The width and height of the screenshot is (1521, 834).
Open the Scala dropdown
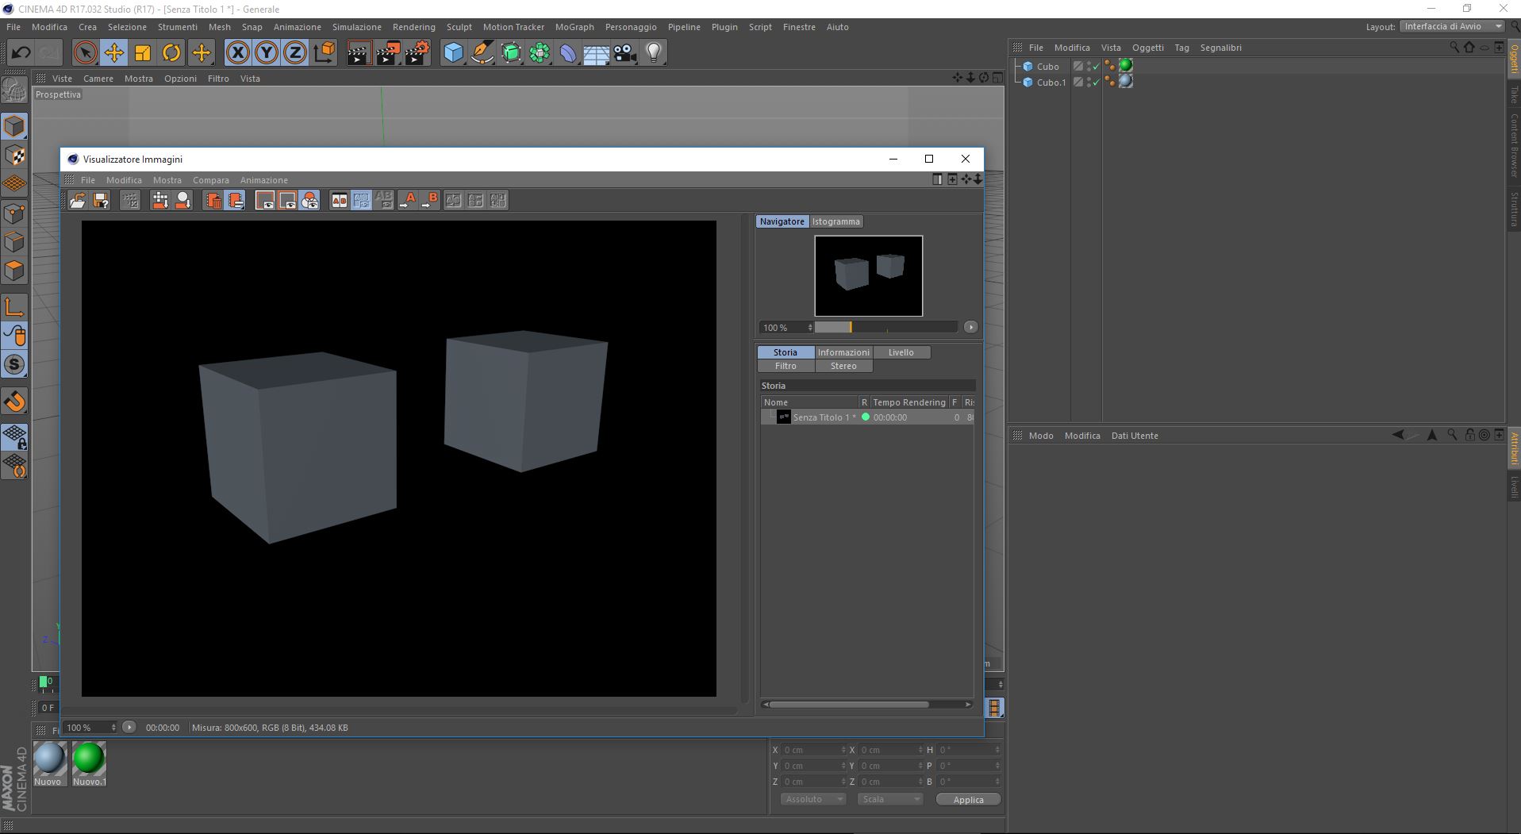pos(889,799)
